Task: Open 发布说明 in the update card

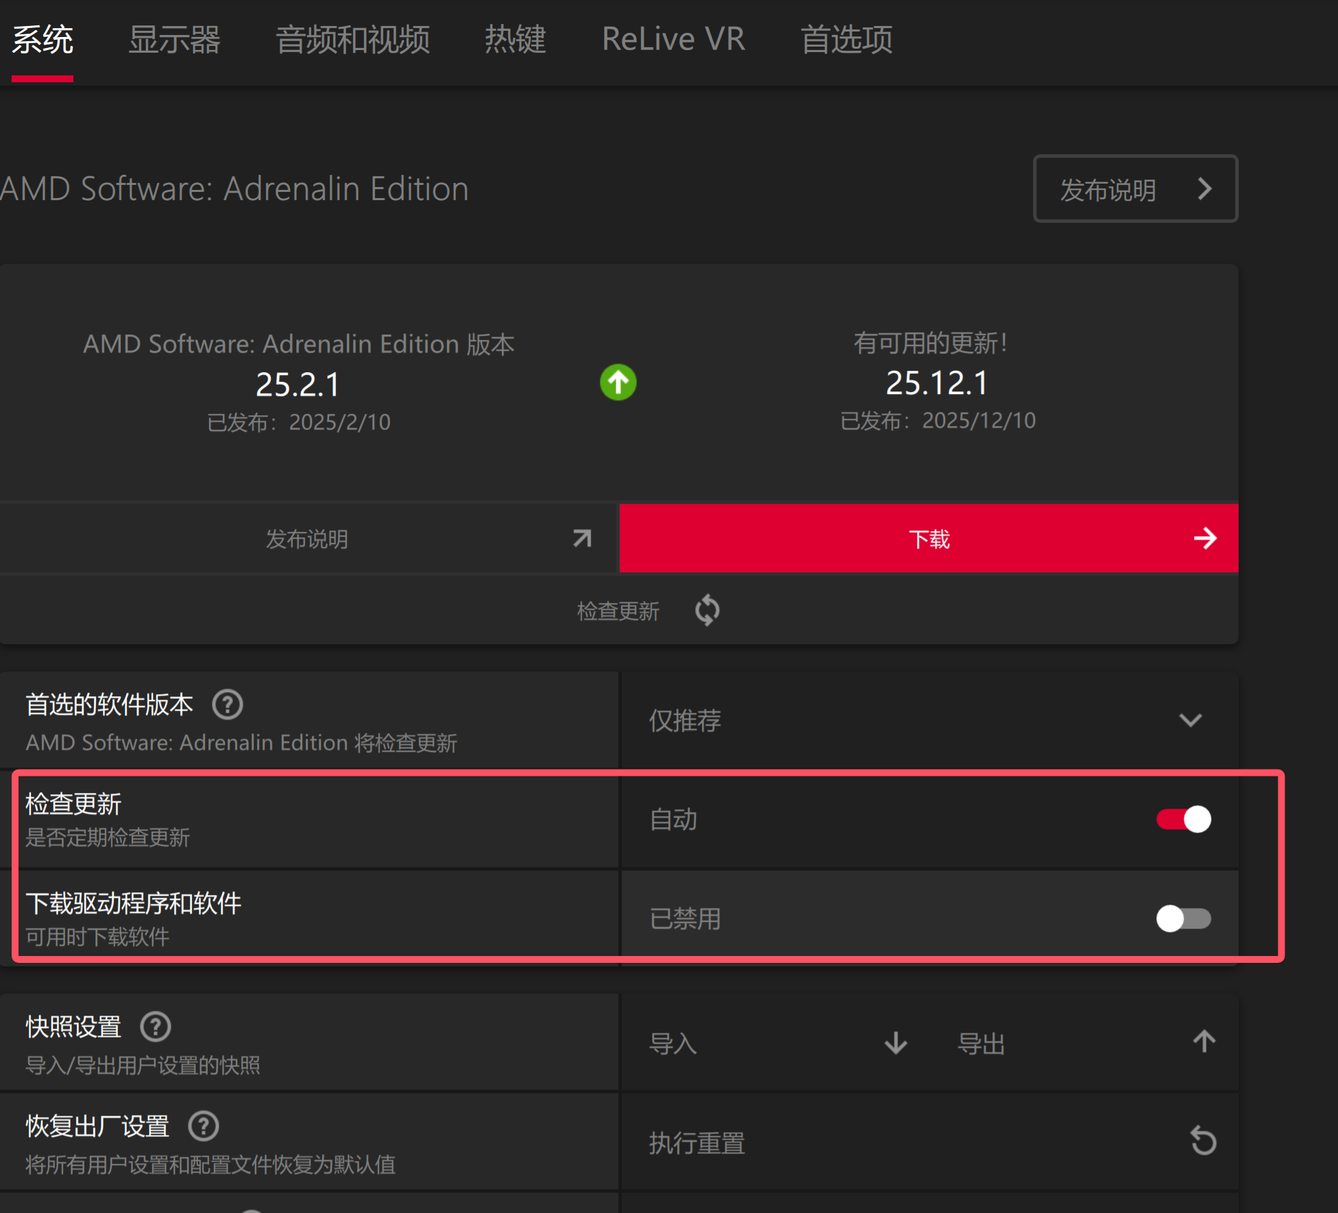Action: pos(308,539)
